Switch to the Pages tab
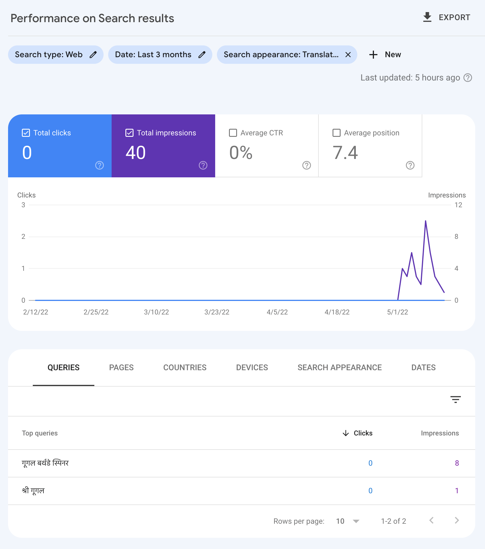The width and height of the screenshot is (485, 549). [121, 367]
